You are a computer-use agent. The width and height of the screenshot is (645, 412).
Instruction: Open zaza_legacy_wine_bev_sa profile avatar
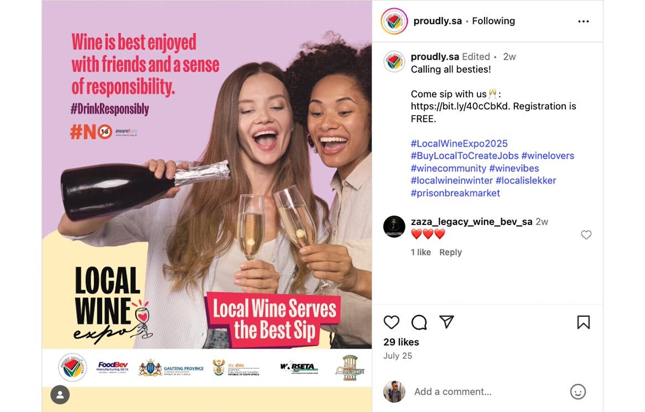pos(394,227)
